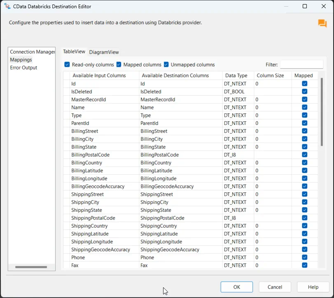Uncheck Mapped checkbox for IsDeleted row
Screen dimensions: 334x298
click(x=304, y=92)
